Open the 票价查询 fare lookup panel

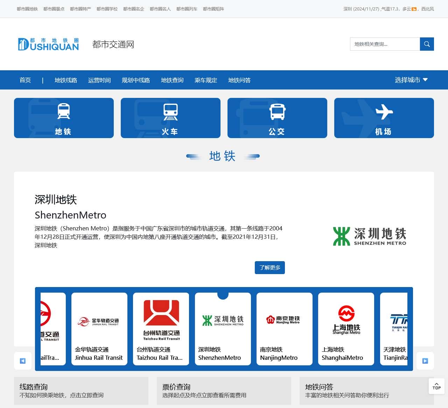[x=224, y=391]
